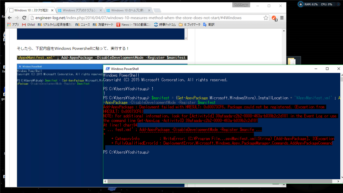This screenshot has height=193, width=343.
Task: Click the text そしたら、下記内容をWindows Powershell
Action: click(73, 48)
